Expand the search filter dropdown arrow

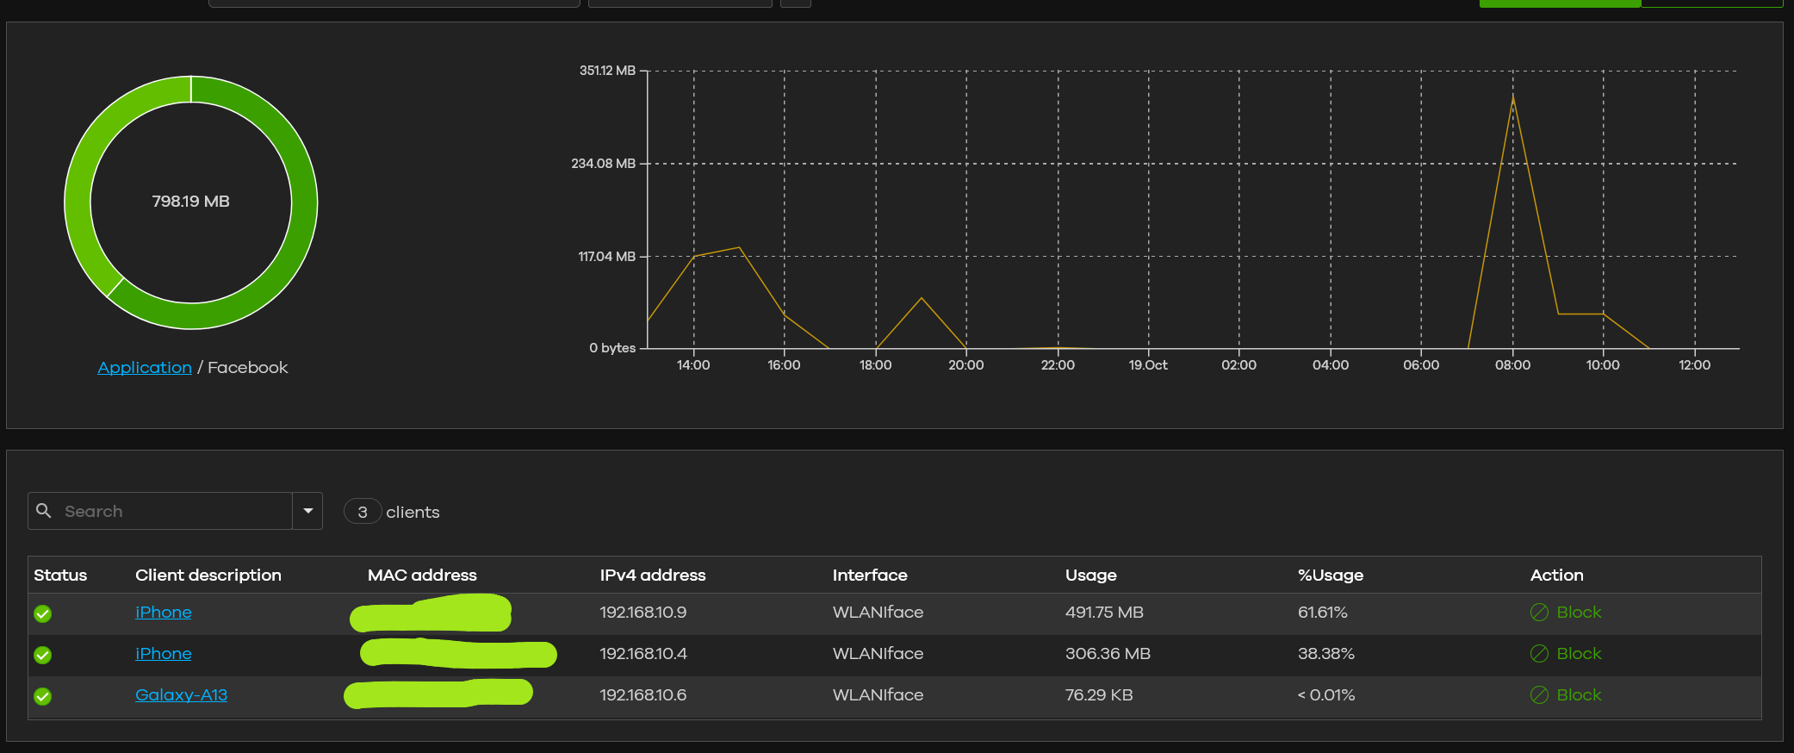tap(307, 511)
